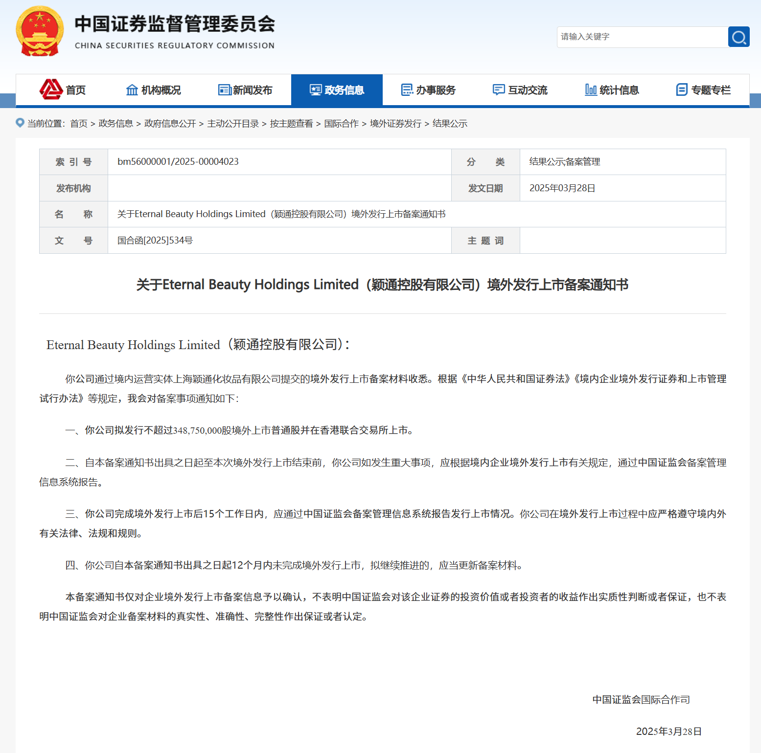This screenshot has width=761, height=753.
Task: Follow the breadcrumb link 国际合作
Action: click(342, 124)
